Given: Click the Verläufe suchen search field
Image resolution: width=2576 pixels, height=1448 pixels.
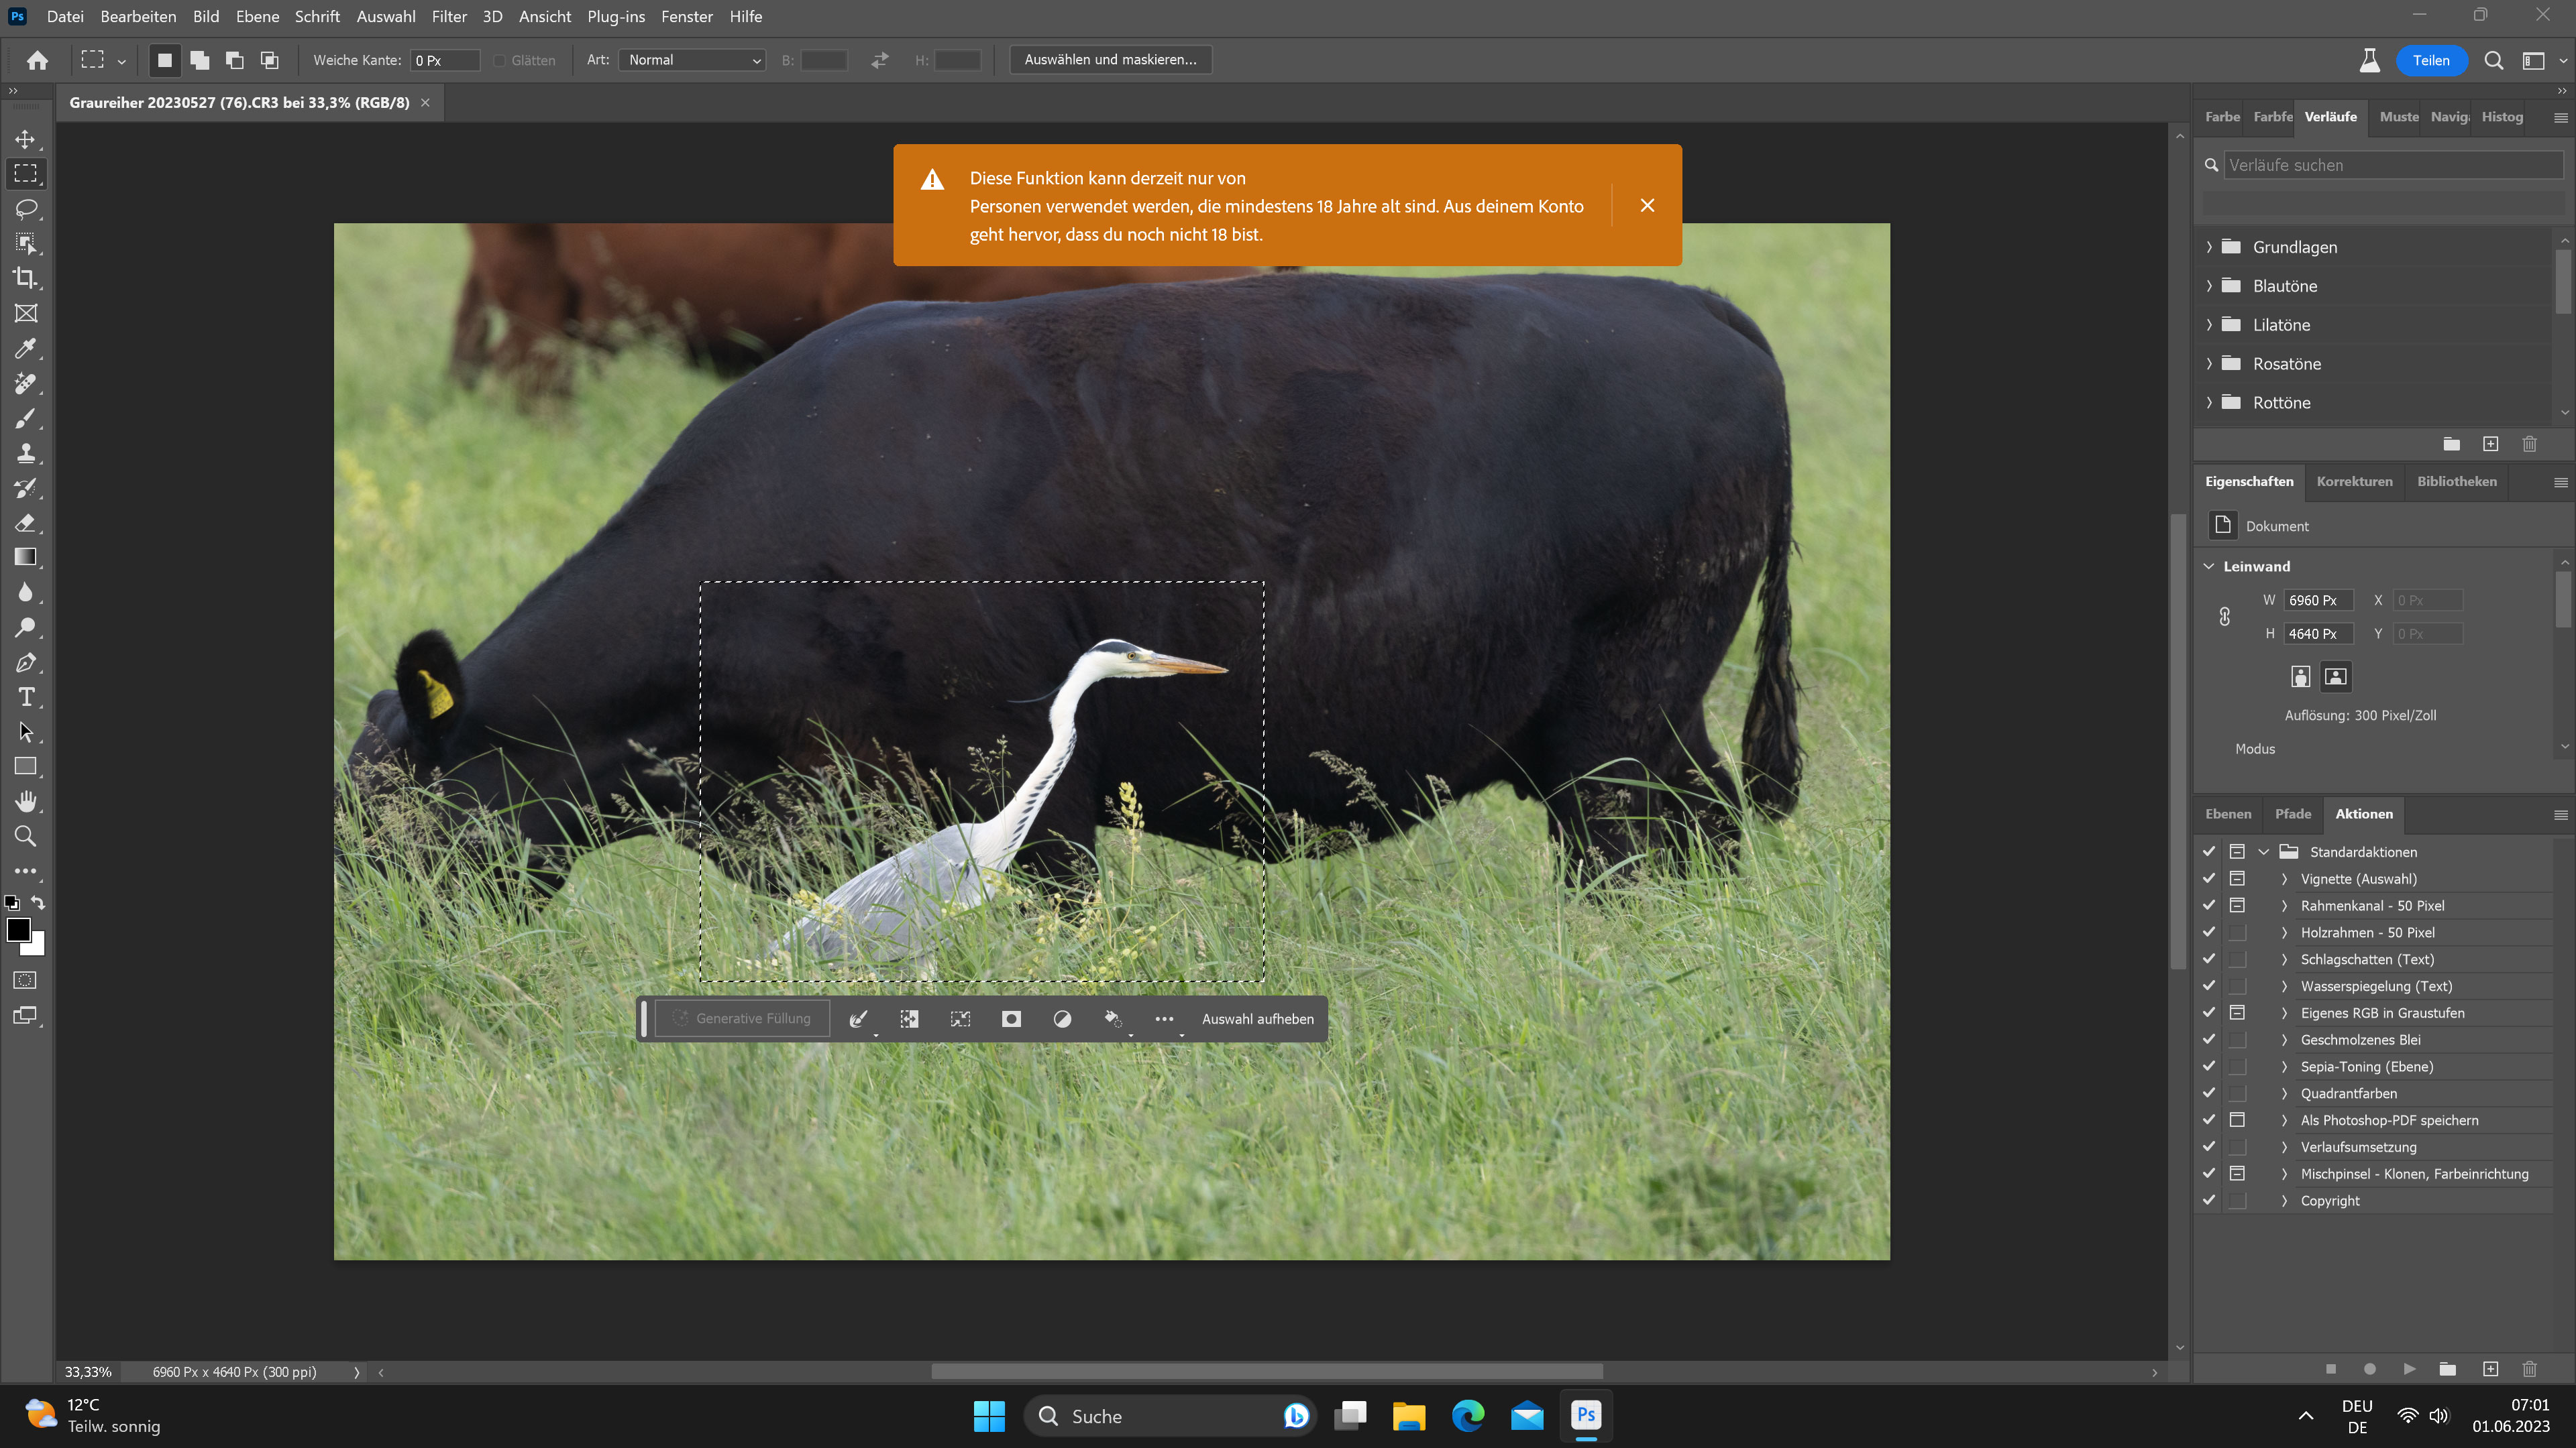Looking at the screenshot, I should tap(2390, 164).
